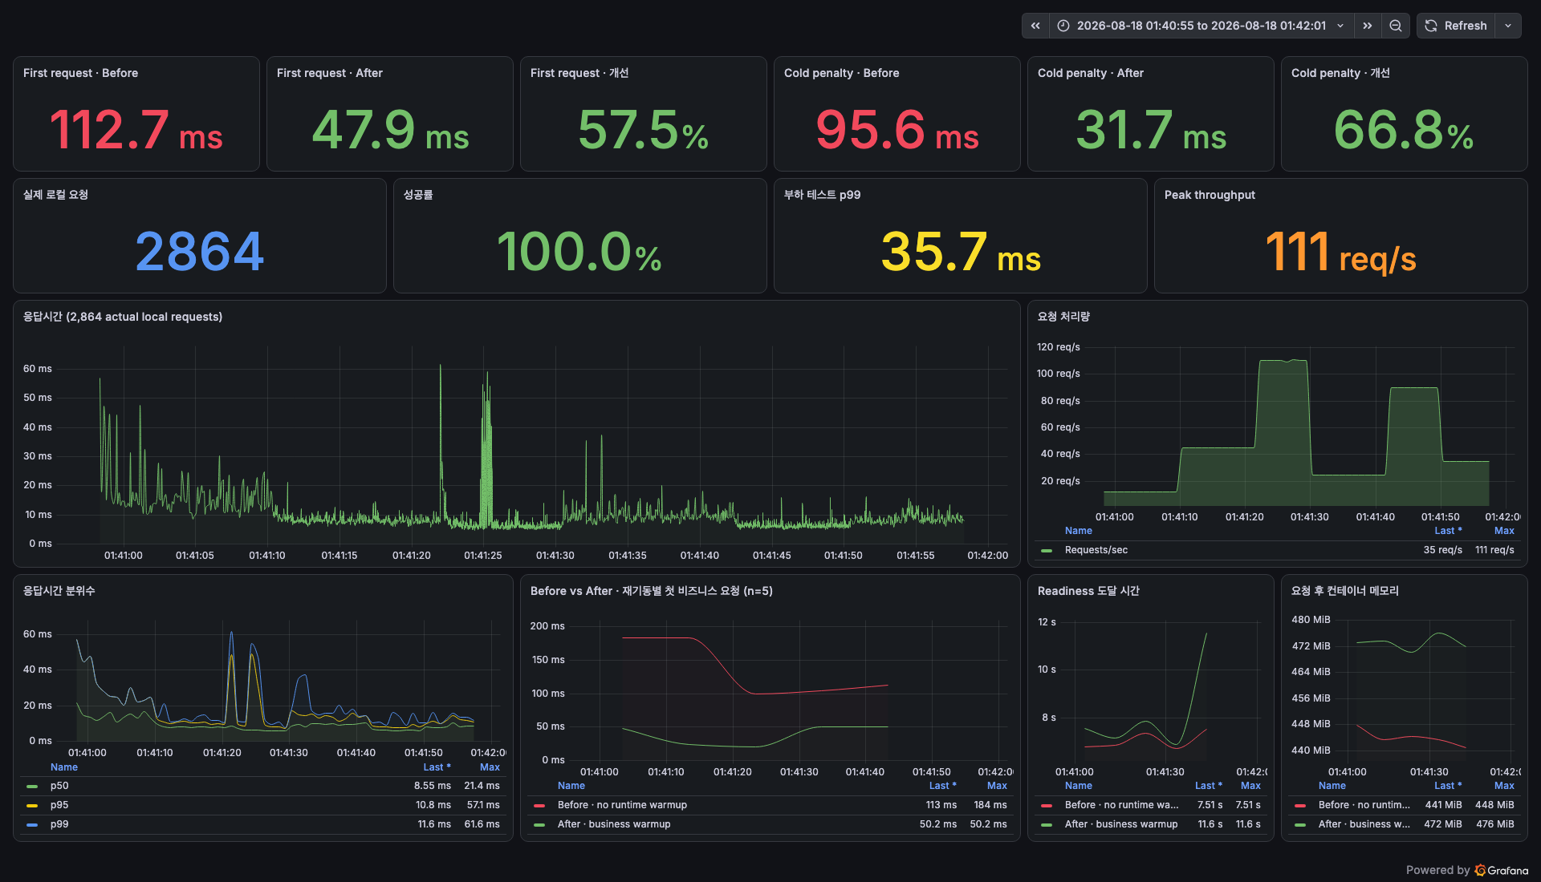Toggle 'After · business warmup' in Before vs After legend
The image size is (1541, 882).
pos(614,824)
